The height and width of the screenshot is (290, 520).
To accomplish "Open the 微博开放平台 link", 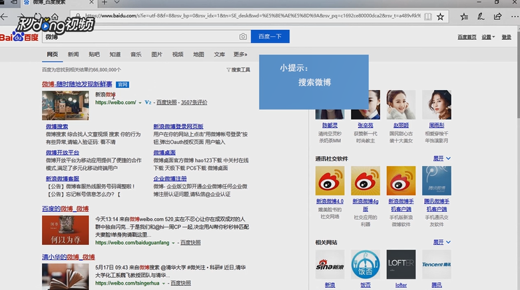I will [x=63, y=153].
